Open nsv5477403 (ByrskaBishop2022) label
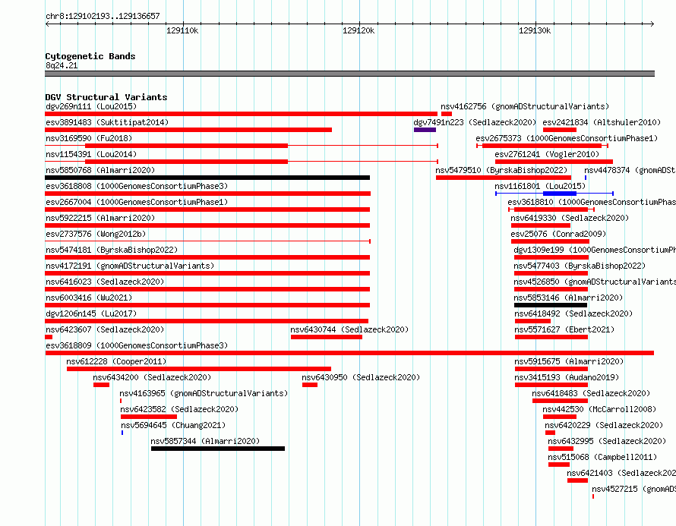This screenshot has height=526, width=676. point(580,266)
